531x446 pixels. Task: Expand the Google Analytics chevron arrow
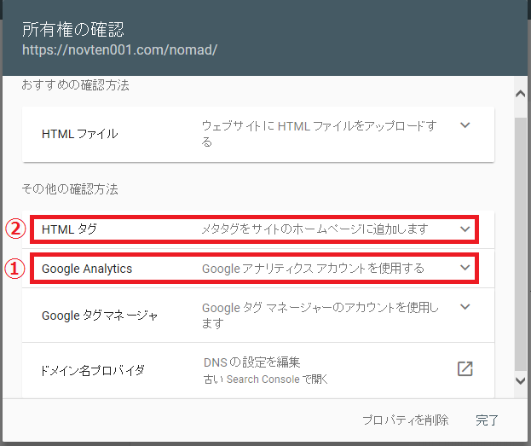pyautogui.click(x=465, y=268)
